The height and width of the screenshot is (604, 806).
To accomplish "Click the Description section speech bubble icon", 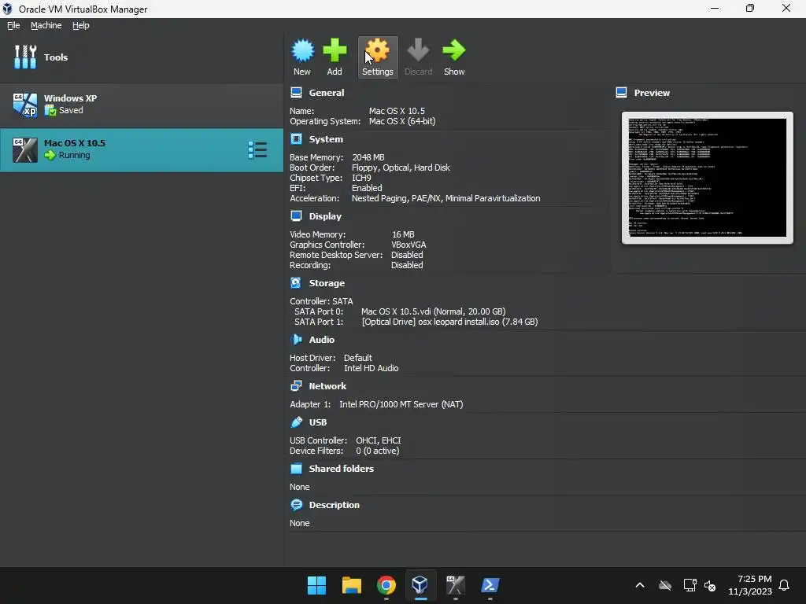I will [296, 504].
